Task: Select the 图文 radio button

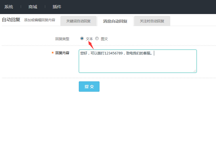Action: click(x=97, y=39)
